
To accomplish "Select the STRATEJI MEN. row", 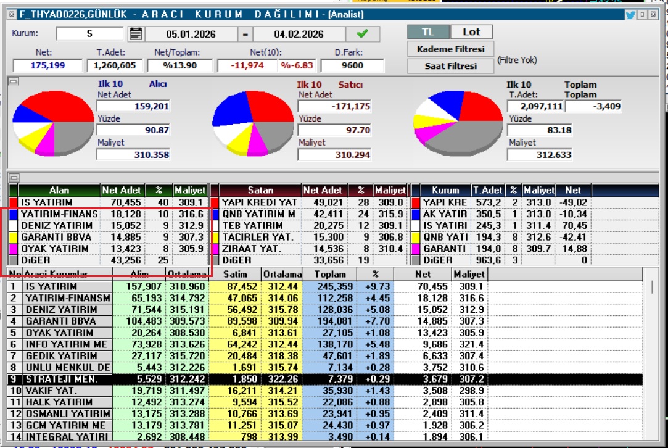I will 60,379.
